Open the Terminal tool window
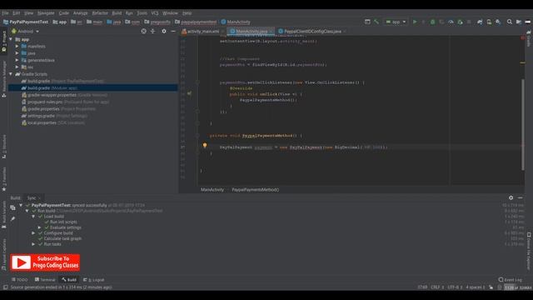 [x=45, y=280]
